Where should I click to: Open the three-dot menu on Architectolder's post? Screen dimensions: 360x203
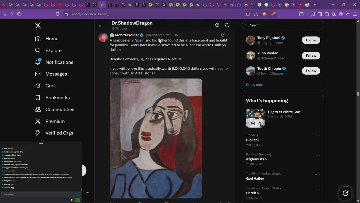pyautogui.click(x=229, y=35)
